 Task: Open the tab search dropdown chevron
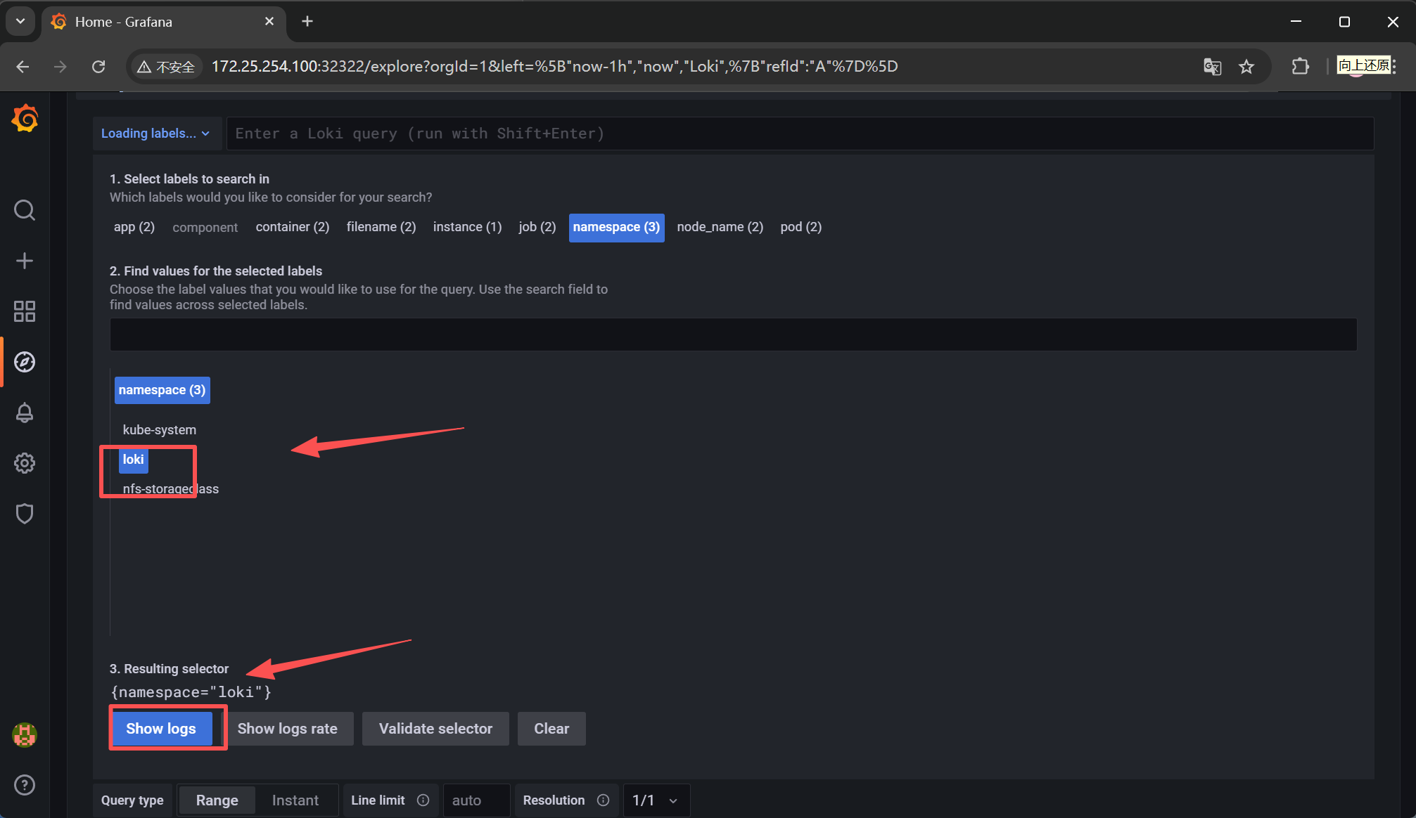20,22
